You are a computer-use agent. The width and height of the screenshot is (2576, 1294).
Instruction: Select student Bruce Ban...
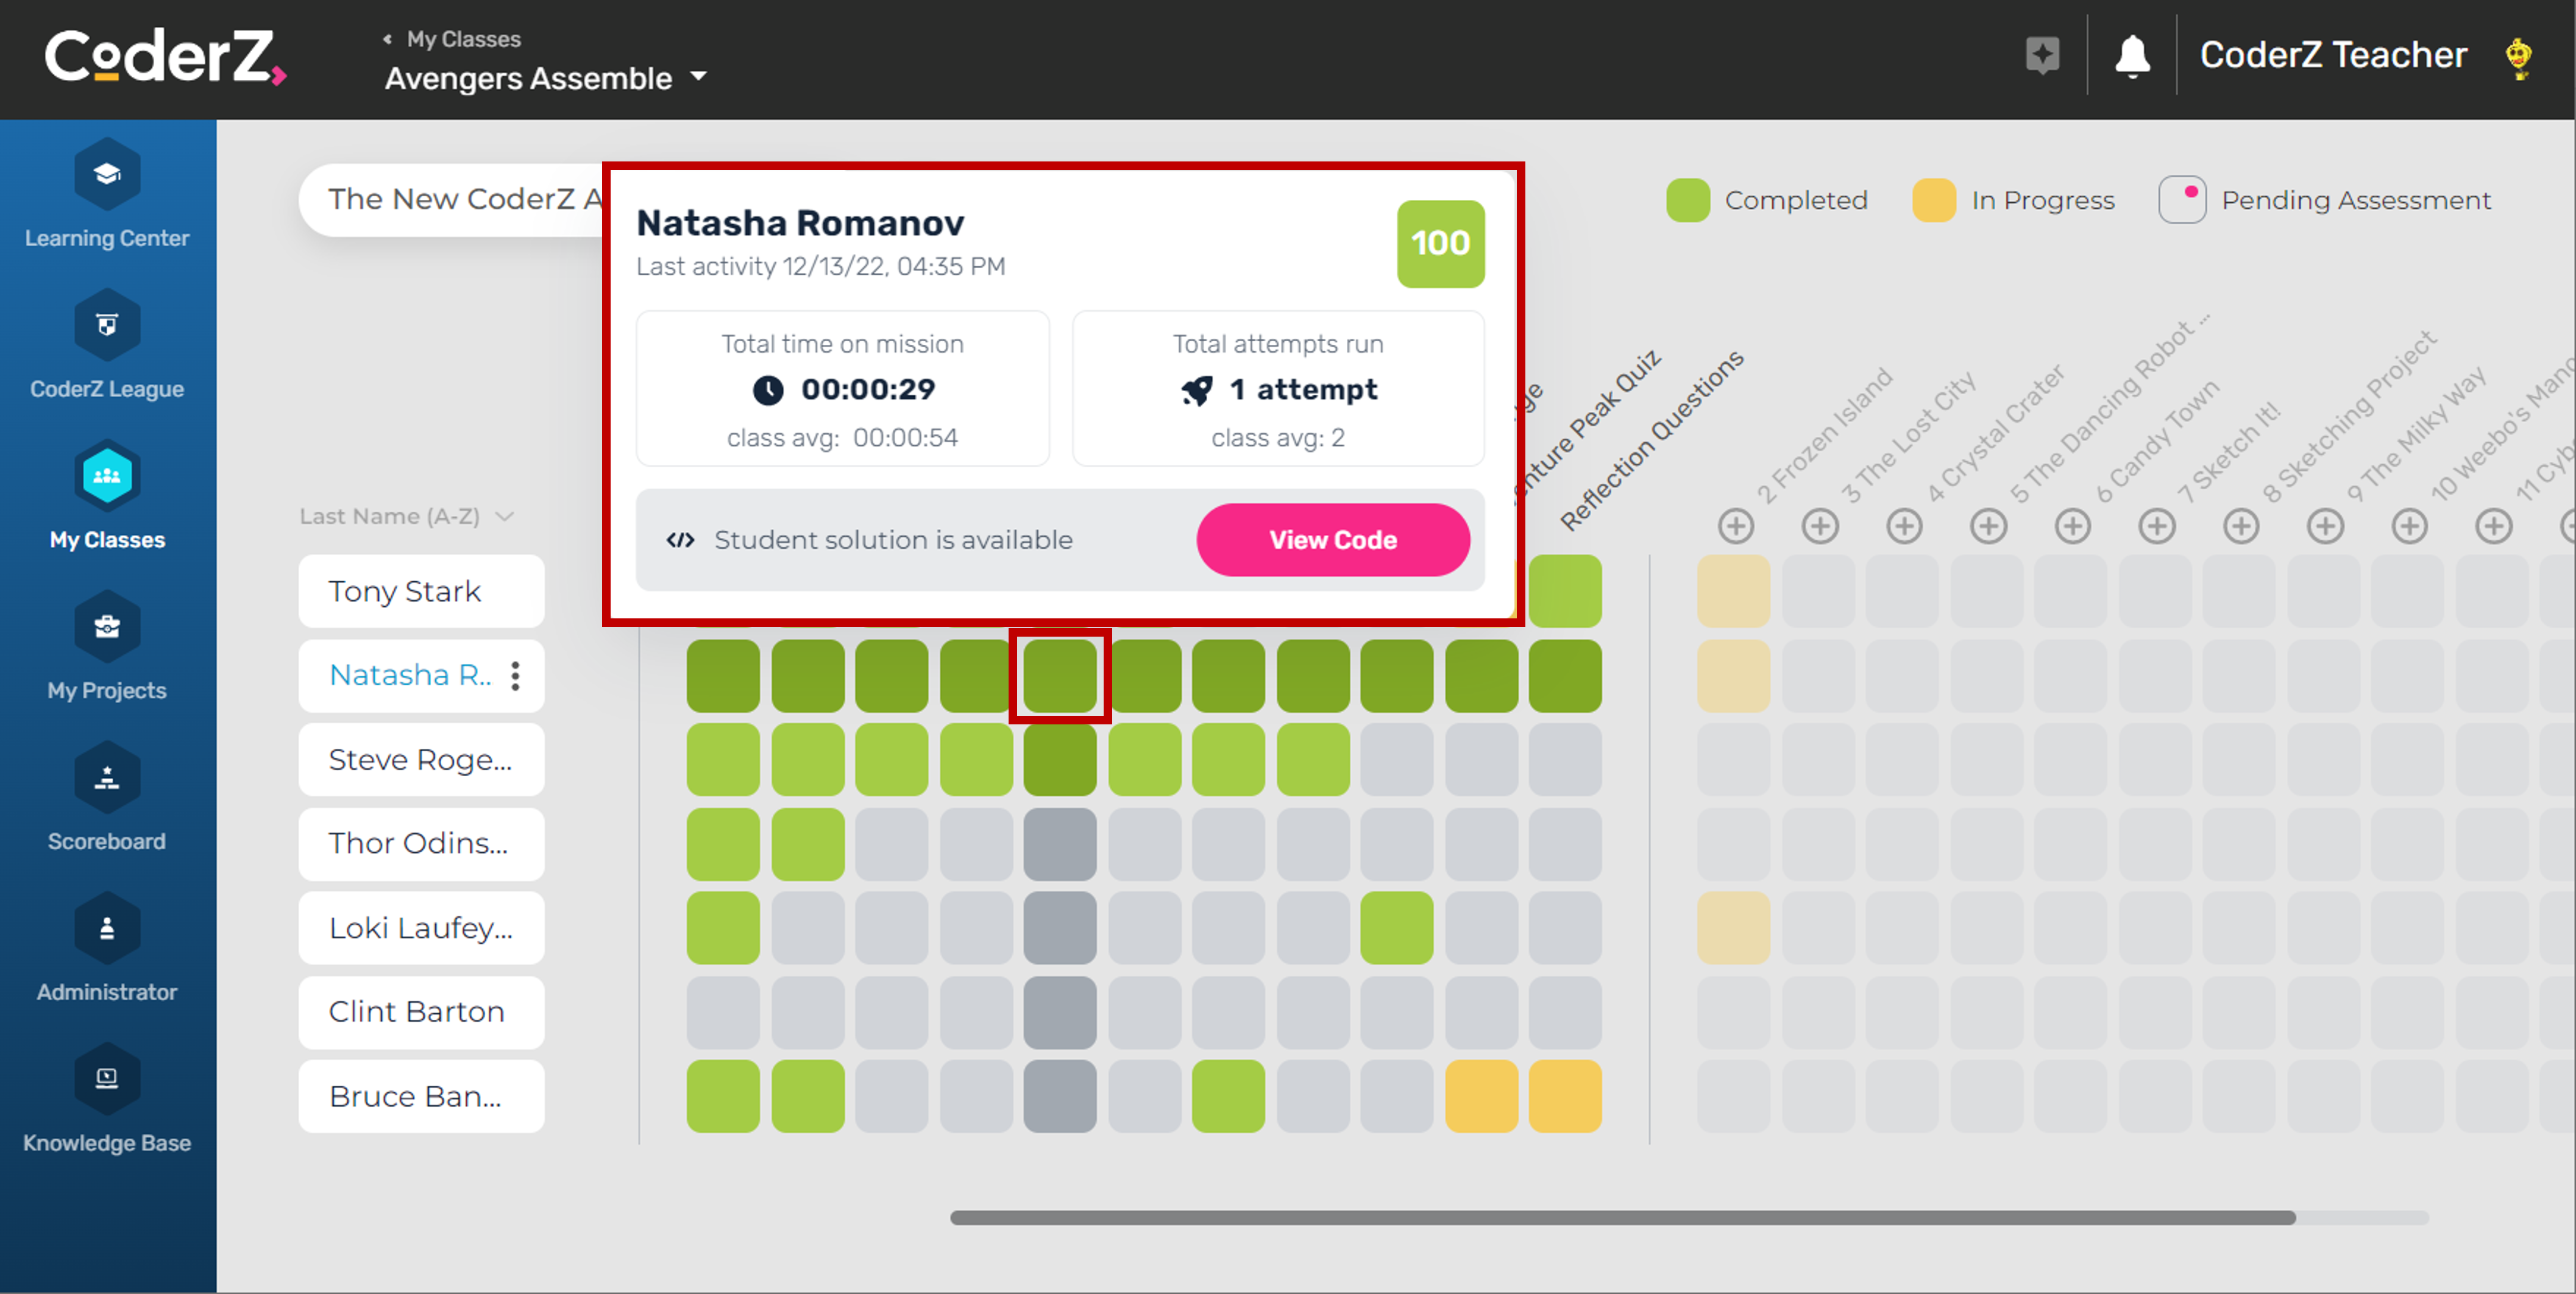pyautogui.click(x=421, y=1096)
